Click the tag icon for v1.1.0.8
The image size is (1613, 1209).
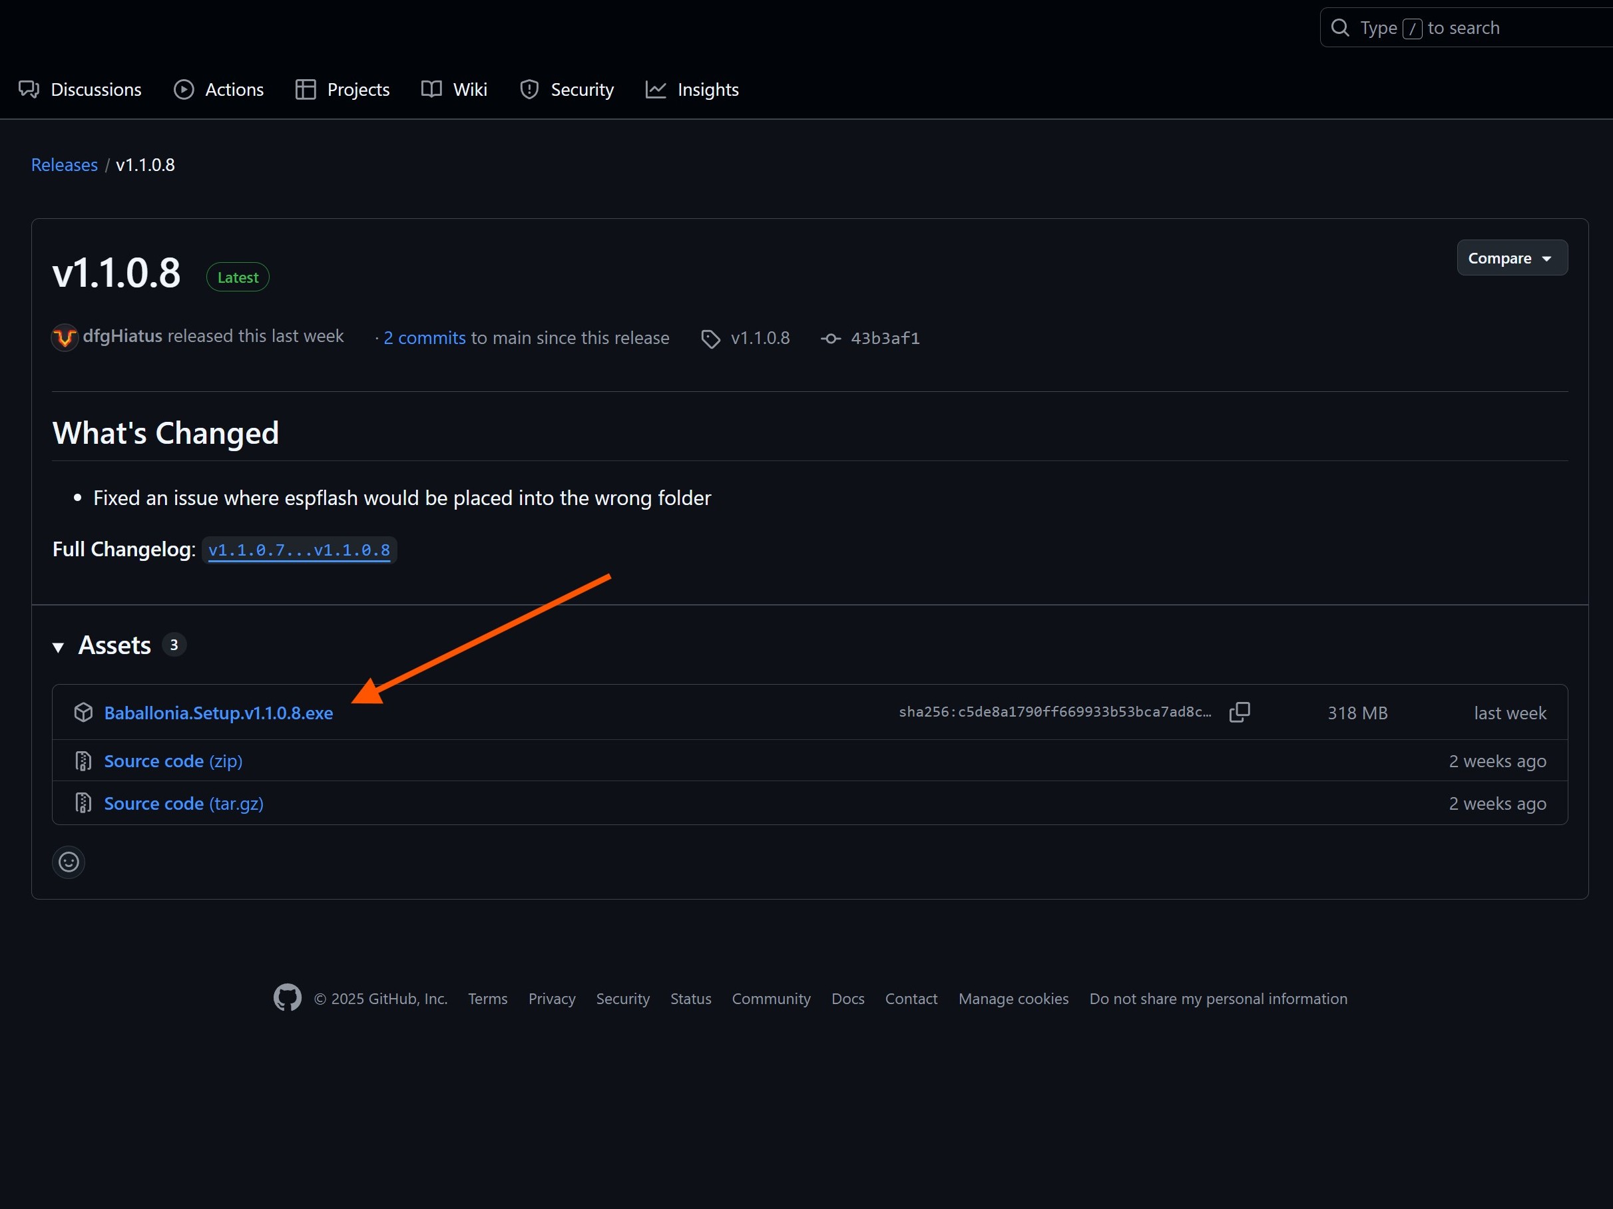coord(710,339)
